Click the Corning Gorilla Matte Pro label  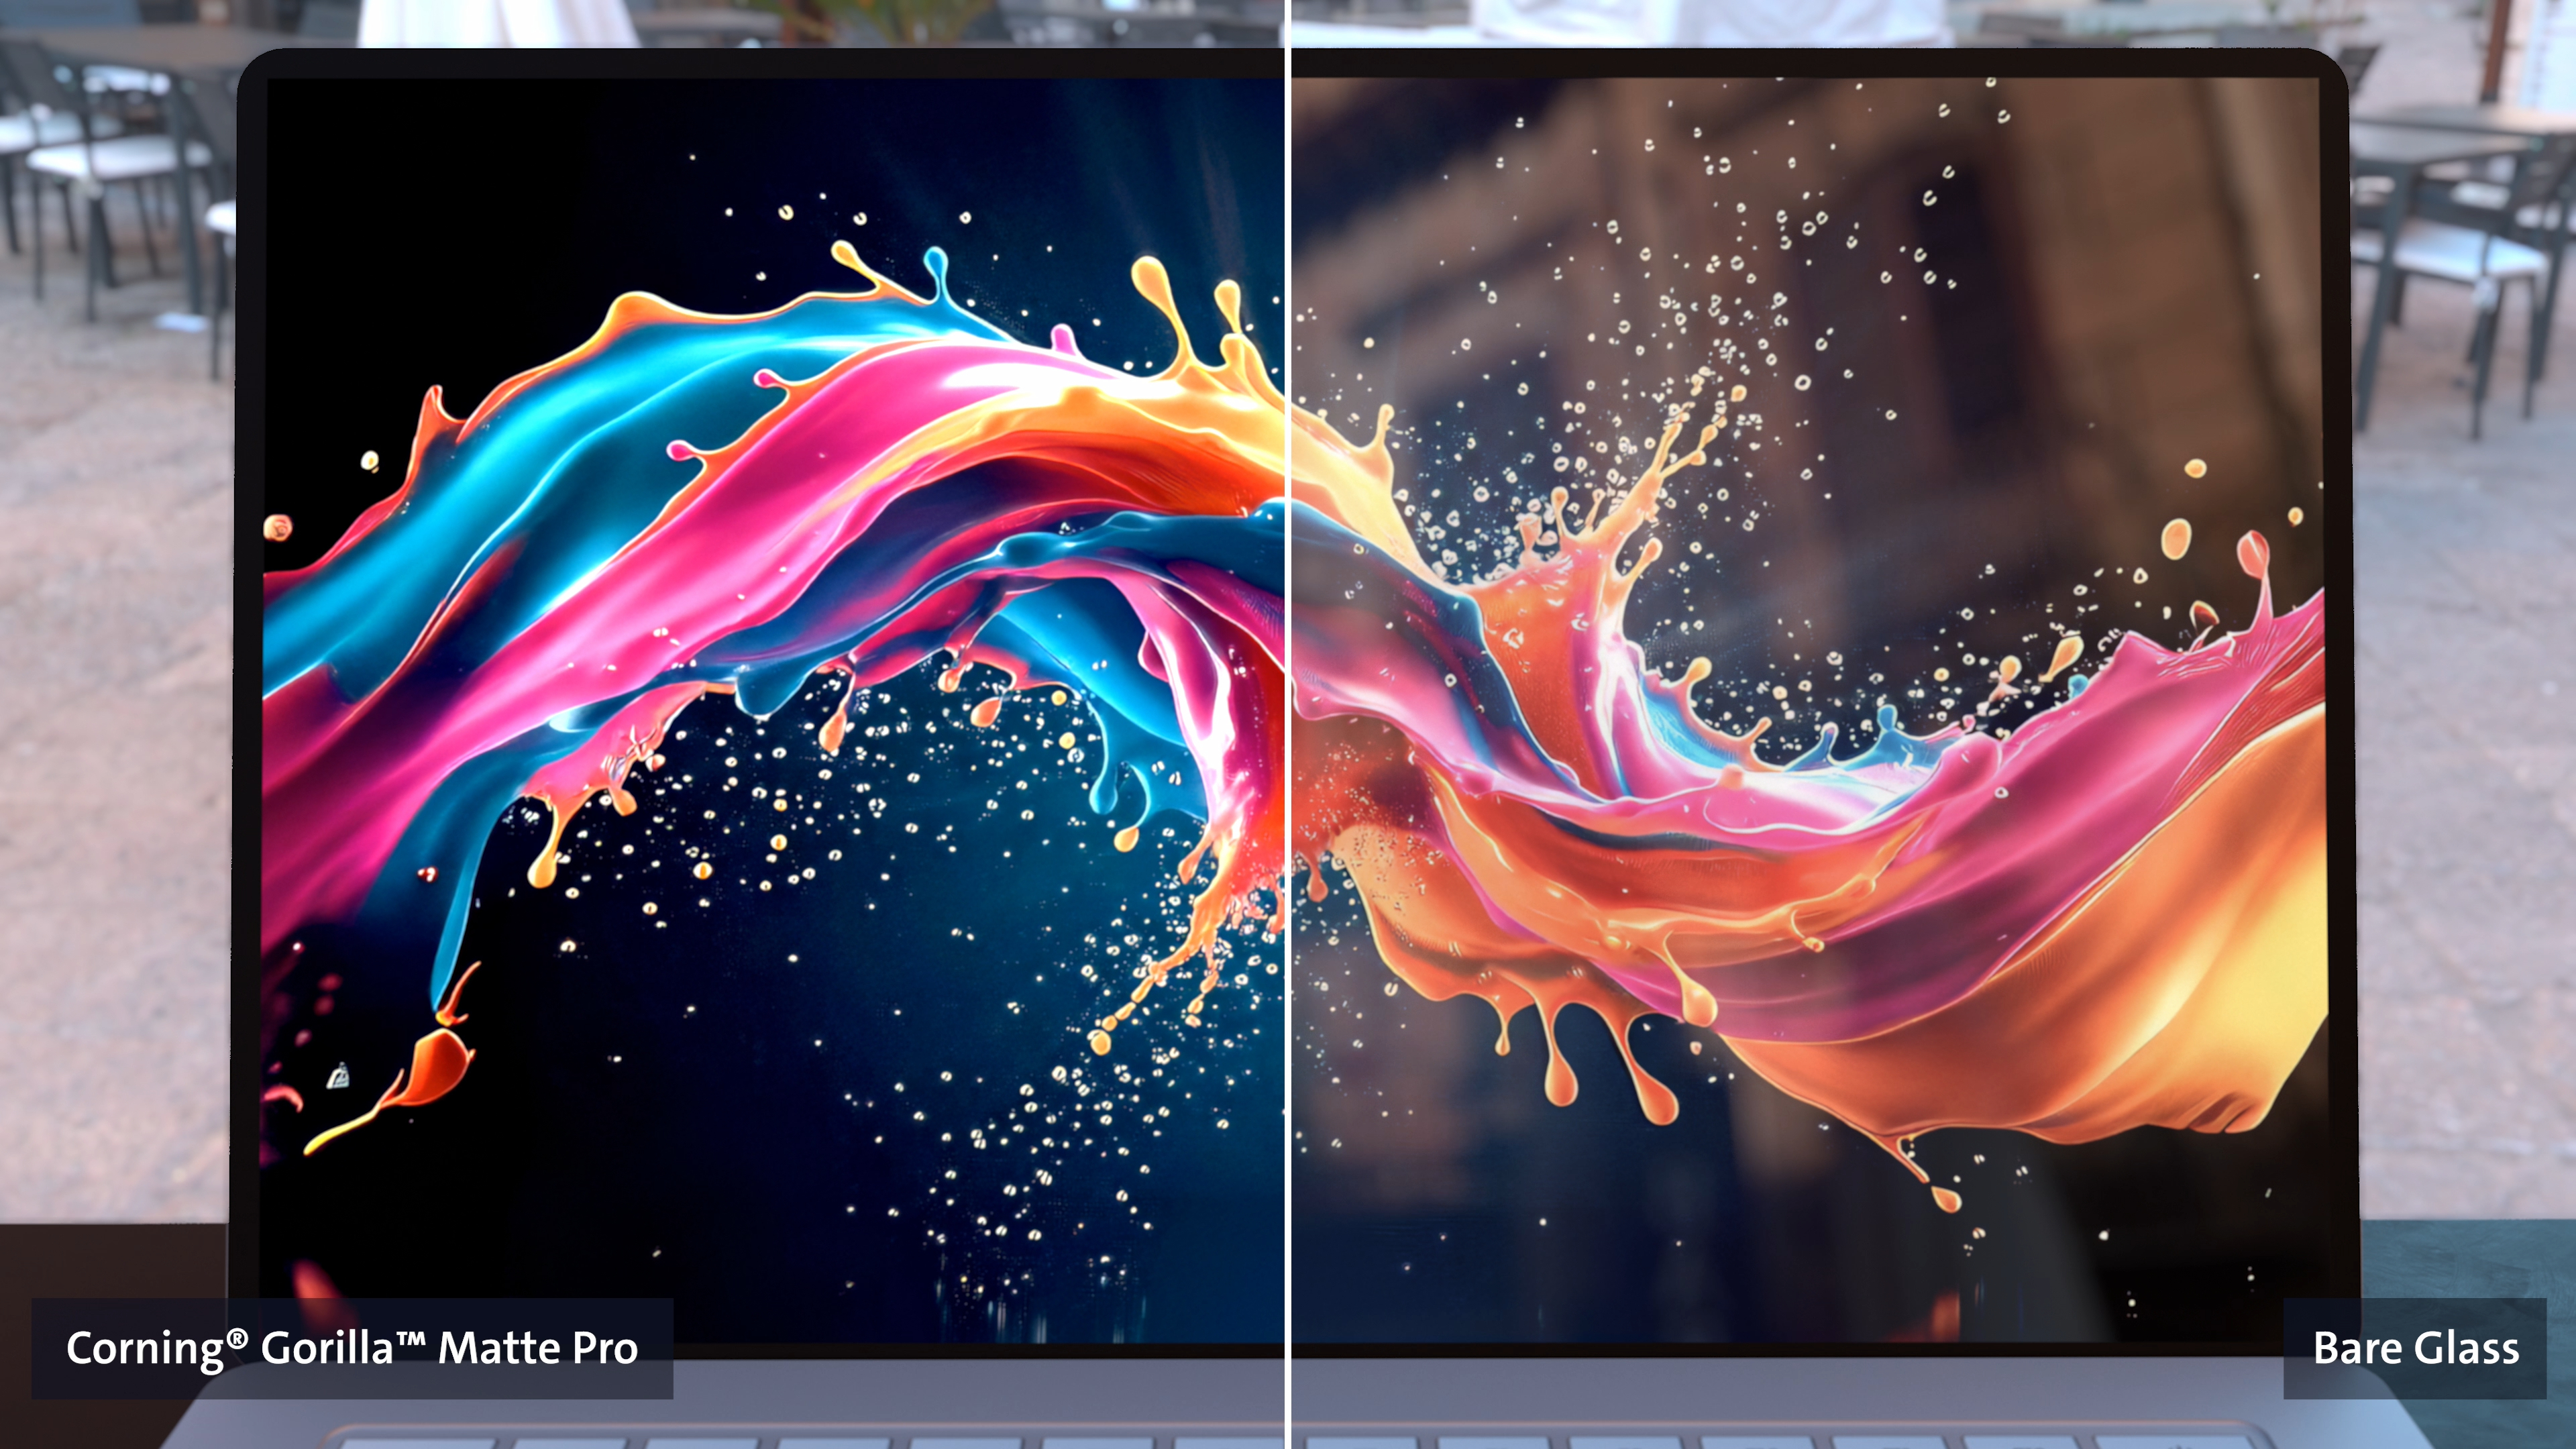tap(352, 1348)
